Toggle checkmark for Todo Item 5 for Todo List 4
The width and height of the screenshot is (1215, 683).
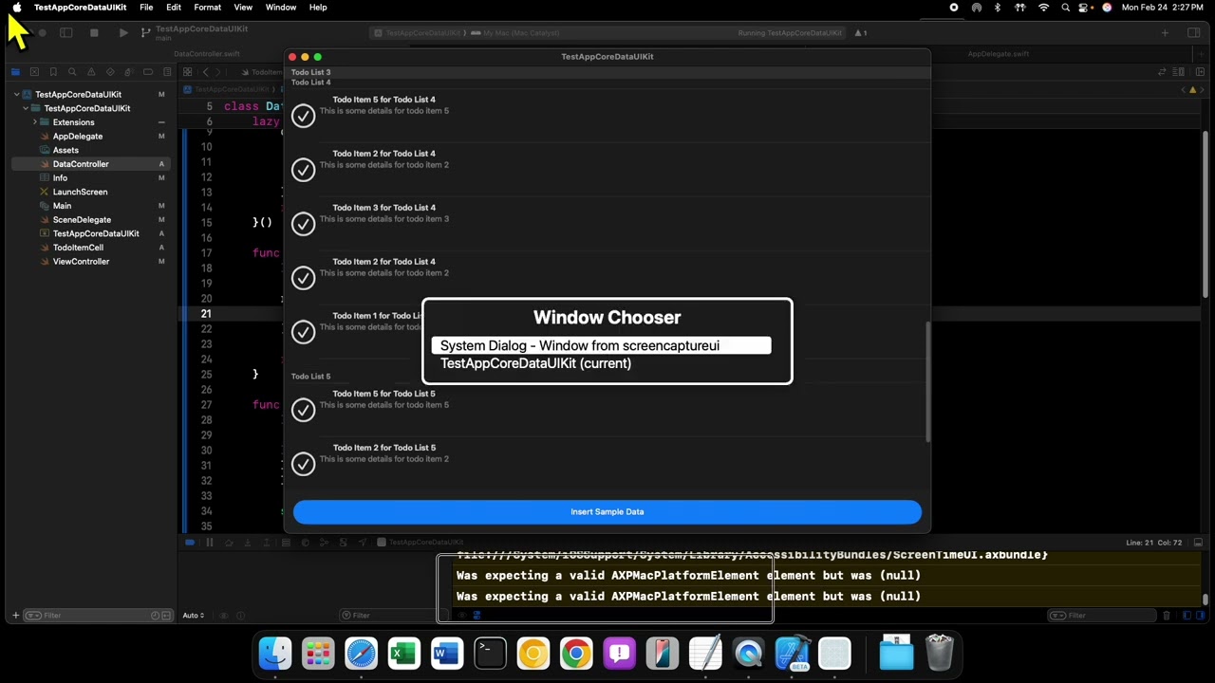(303, 116)
